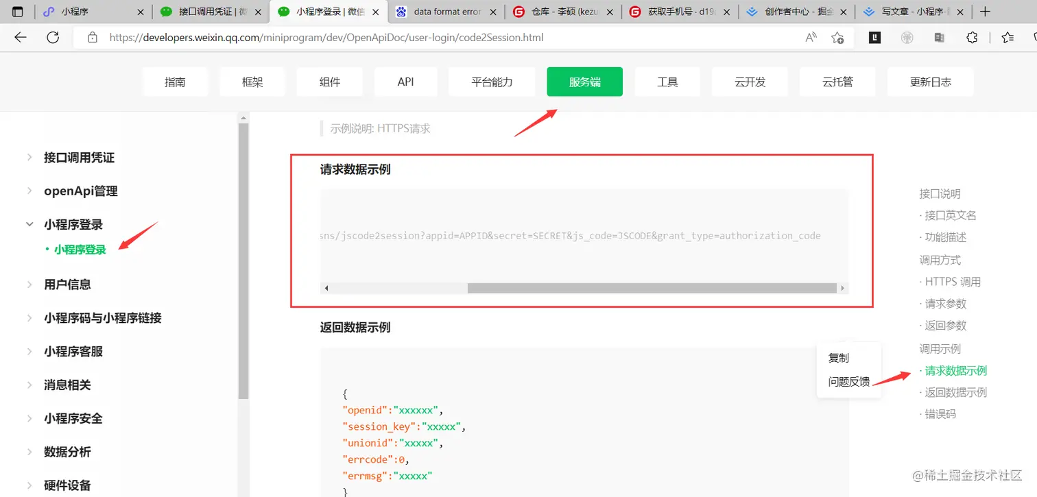Click the sidebar vertical scrollbar
The height and width of the screenshot is (497, 1037).
coord(243,260)
